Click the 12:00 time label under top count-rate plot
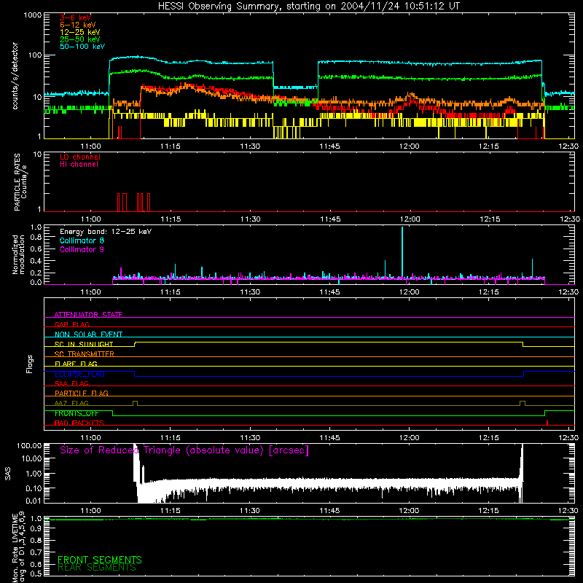The height and width of the screenshot is (583, 583). pos(410,146)
